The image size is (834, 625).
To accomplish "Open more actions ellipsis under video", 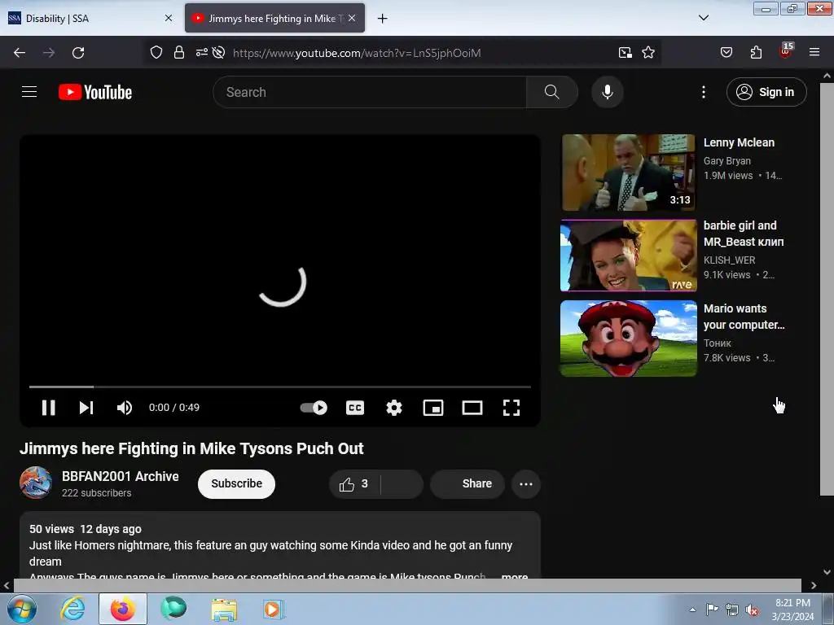I will tap(526, 483).
